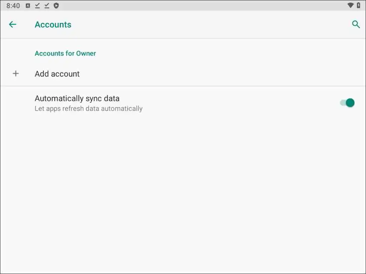Viewport: 366px width, 274px height.
Task: Click the first checkmark notification icon
Action: [x=37, y=6]
